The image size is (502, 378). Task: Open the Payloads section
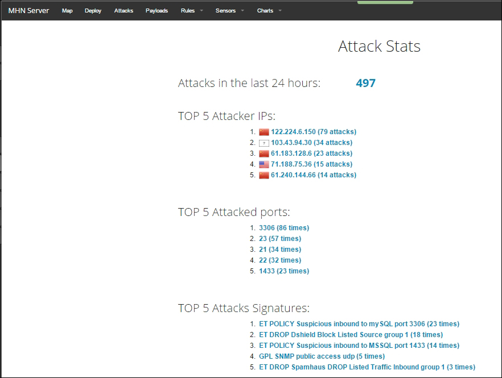[157, 10]
